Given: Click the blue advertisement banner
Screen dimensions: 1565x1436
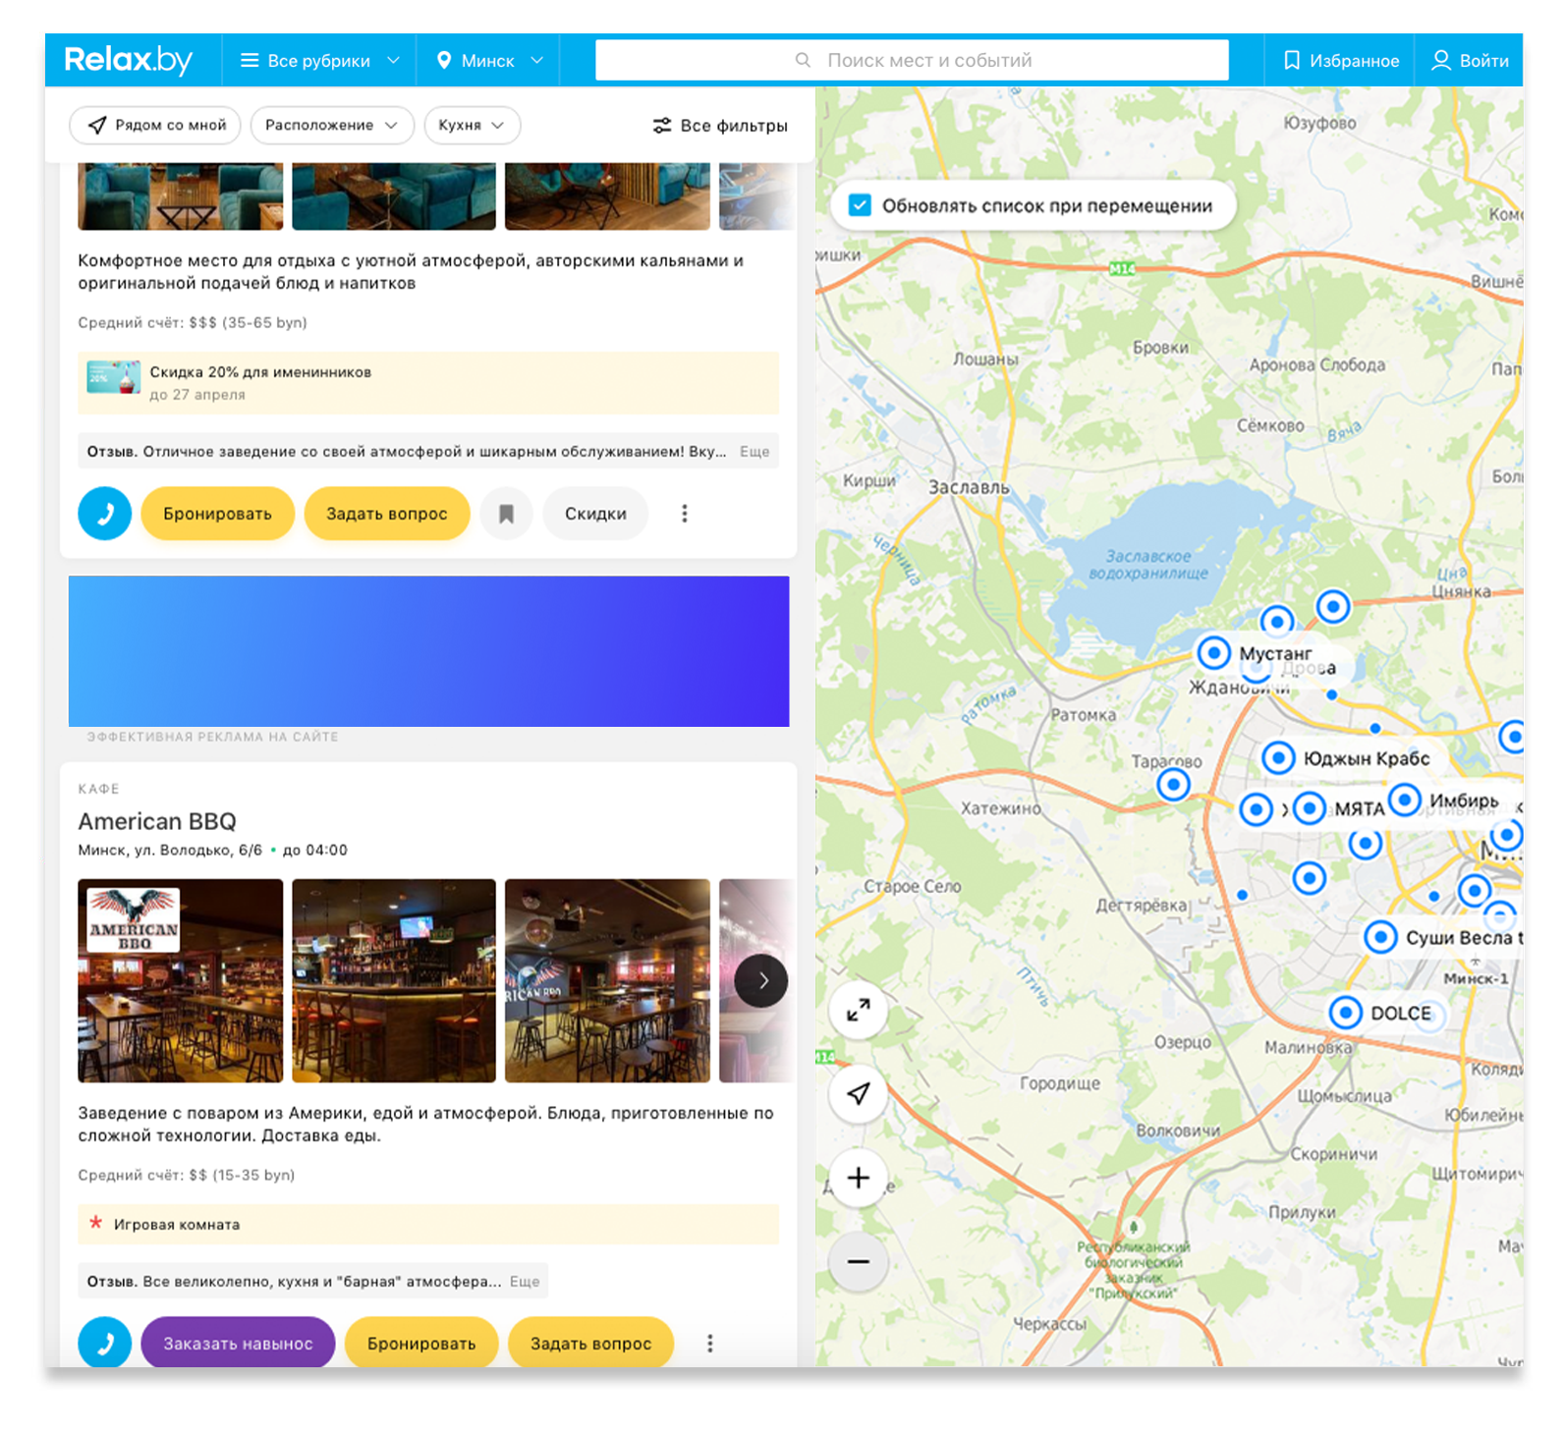Looking at the screenshot, I should [x=428, y=651].
